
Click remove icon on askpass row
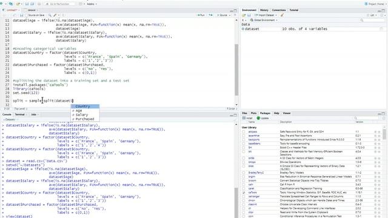pyautogui.click(x=380, y=132)
